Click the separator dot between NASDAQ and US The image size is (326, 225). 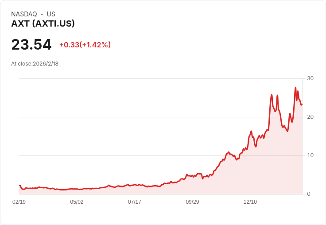tap(42, 14)
